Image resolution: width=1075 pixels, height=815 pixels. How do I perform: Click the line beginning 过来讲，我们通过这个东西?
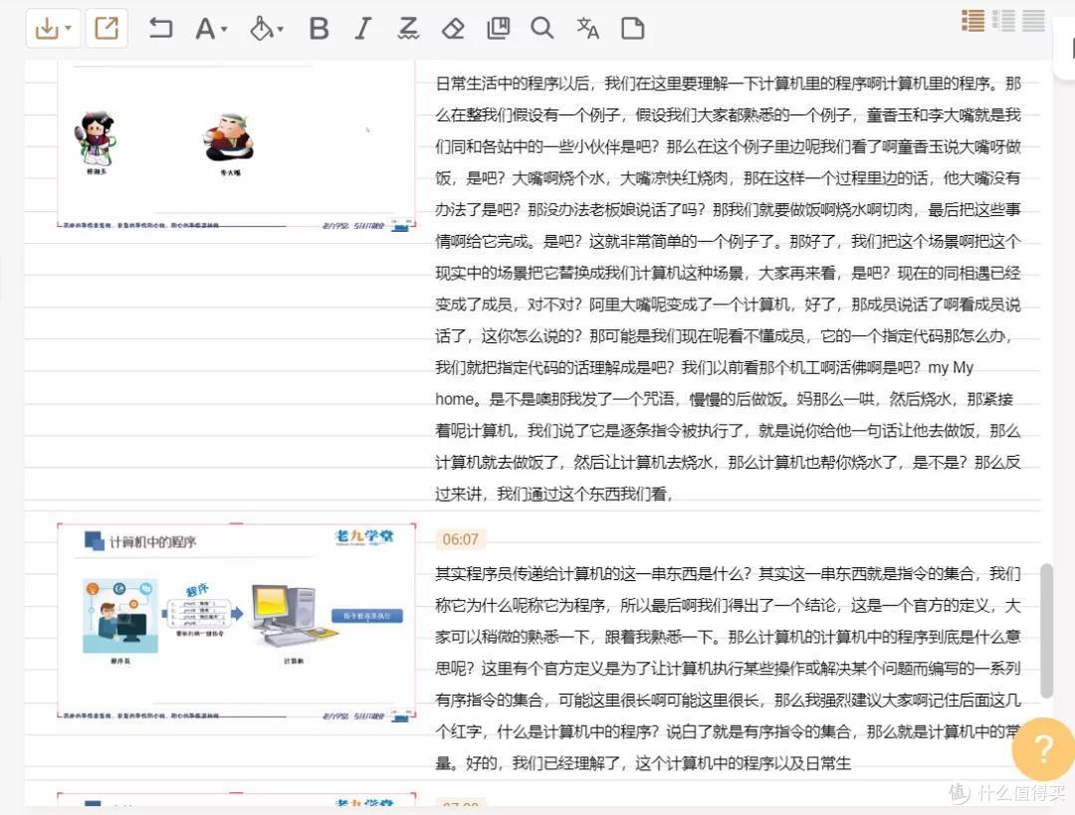point(554,494)
